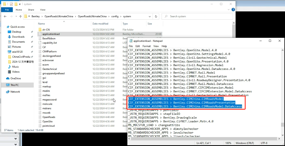The height and width of the screenshot is (146, 285).
Task: Click the dimstylechecker line
Action: pos(163,129)
